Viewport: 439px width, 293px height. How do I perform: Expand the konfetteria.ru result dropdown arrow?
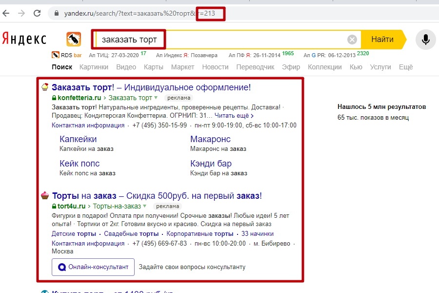(156, 98)
